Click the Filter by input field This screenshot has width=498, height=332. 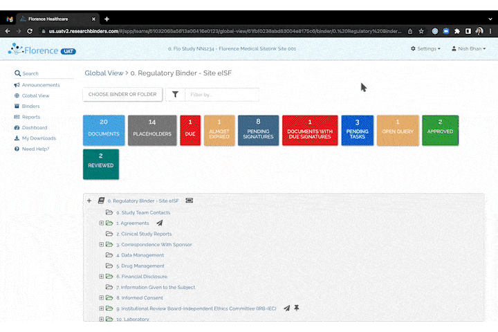tap(222, 94)
